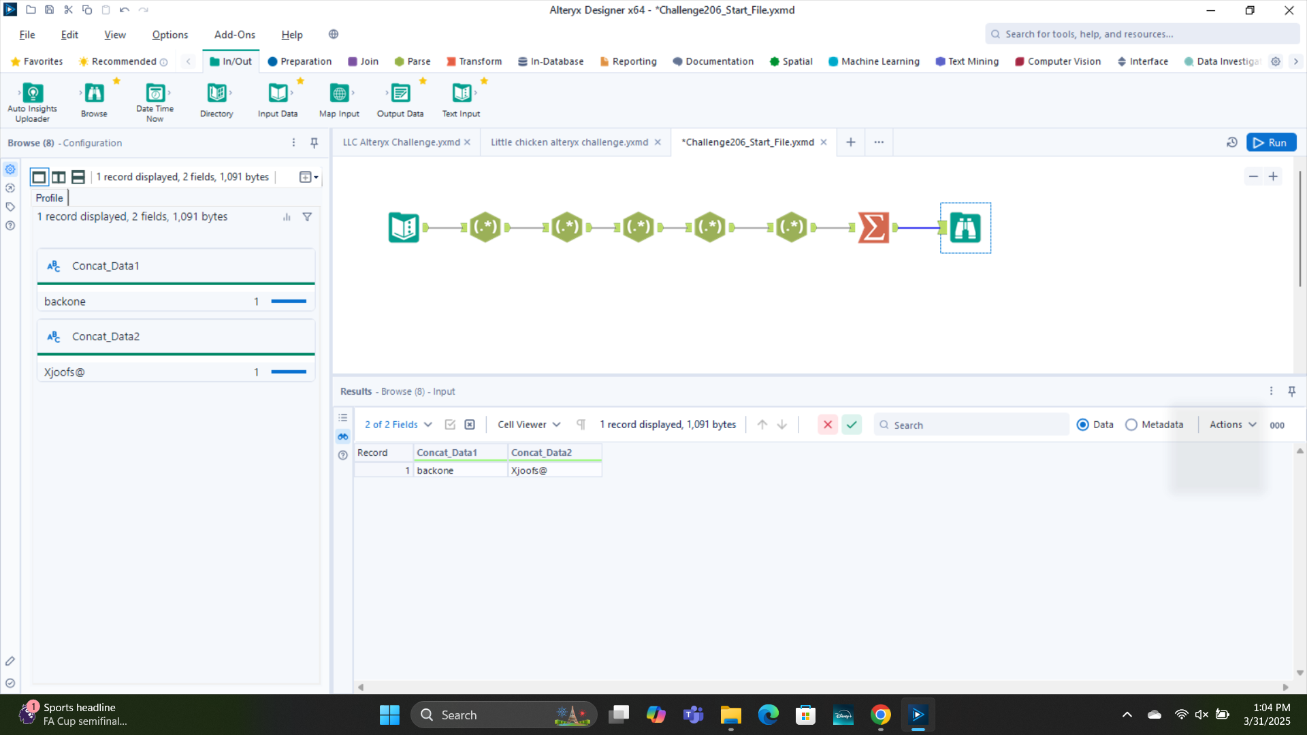Open the Cell Viewer dropdown
Screen dimensions: 1307x735
coord(529,425)
